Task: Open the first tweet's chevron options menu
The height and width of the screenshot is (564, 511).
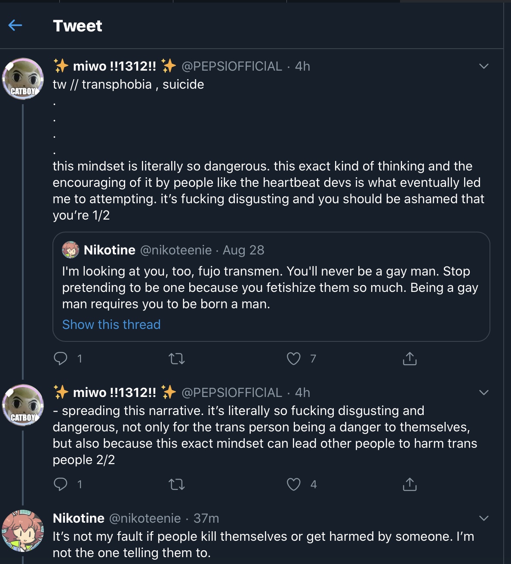Action: coord(484,66)
